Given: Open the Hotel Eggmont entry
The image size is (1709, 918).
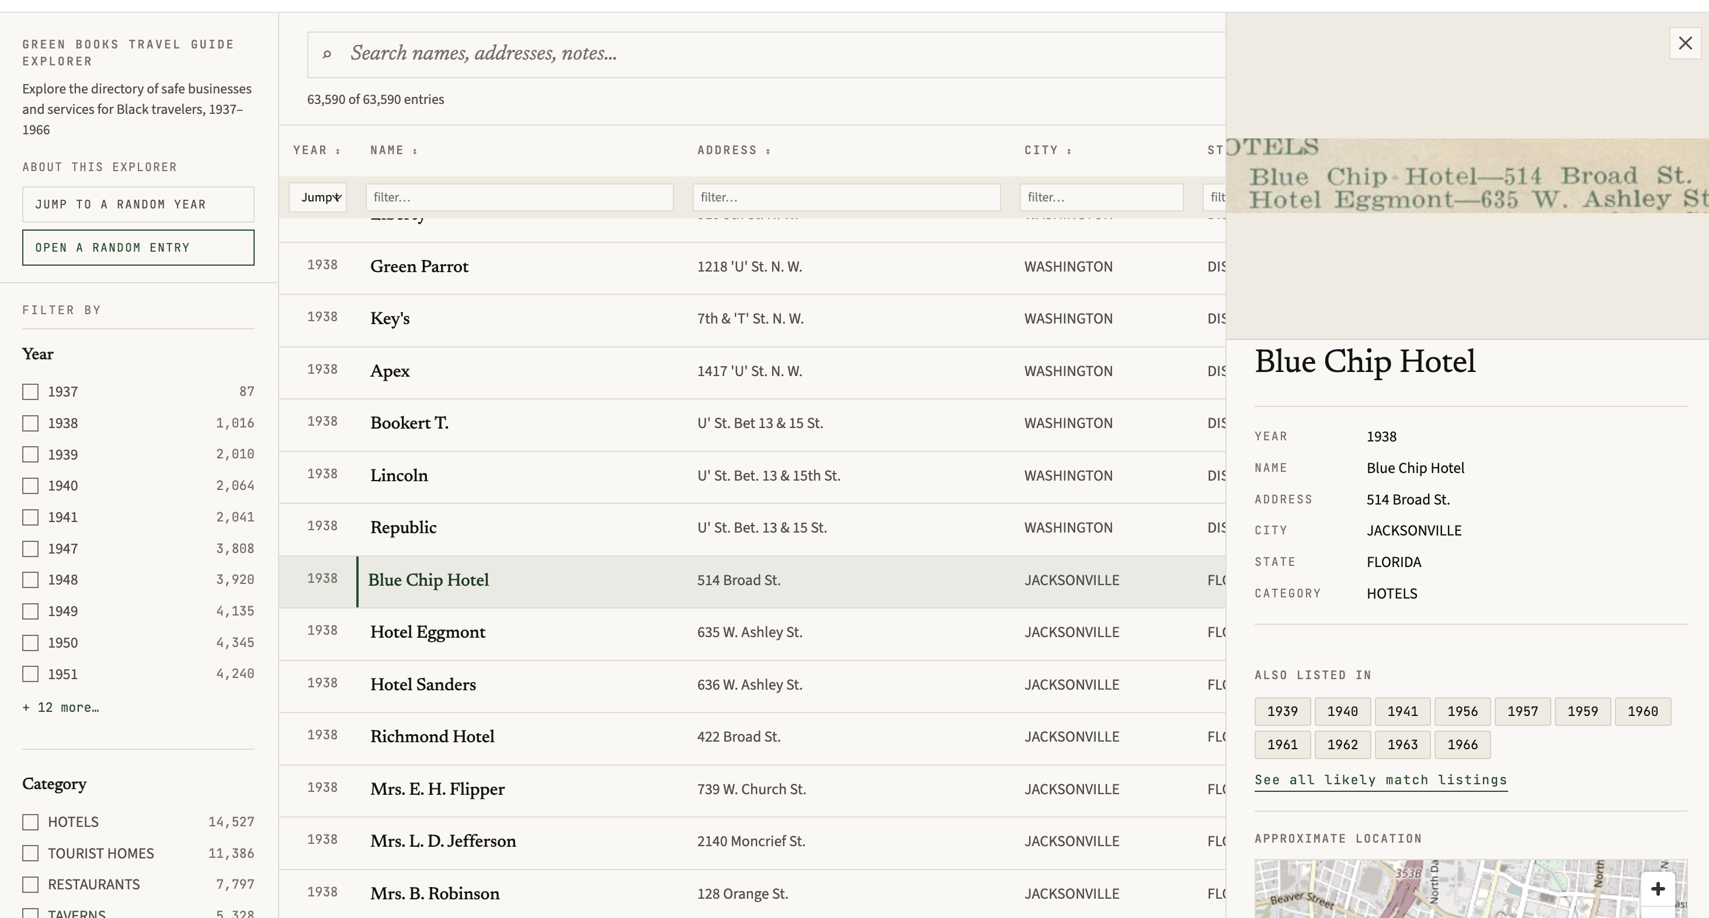Looking at the screenshot, I should 752,634.
